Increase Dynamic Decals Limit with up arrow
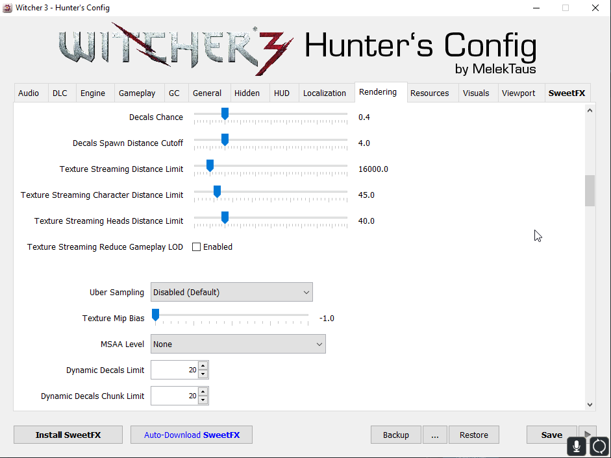 click(x=203, y=366)
